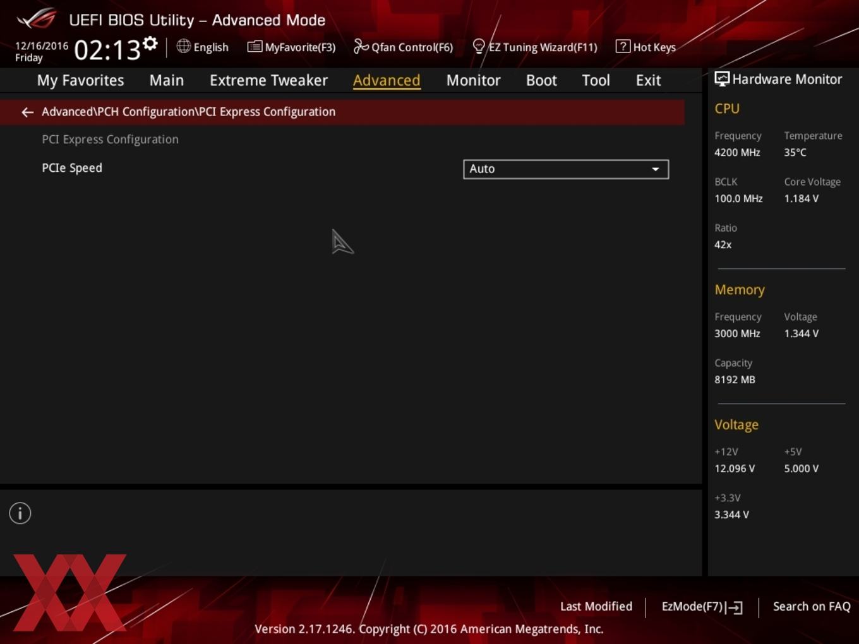Screen dimensions: 859x644
Task: Click the Qfan Control fan icon
Action: click(361, 46)
